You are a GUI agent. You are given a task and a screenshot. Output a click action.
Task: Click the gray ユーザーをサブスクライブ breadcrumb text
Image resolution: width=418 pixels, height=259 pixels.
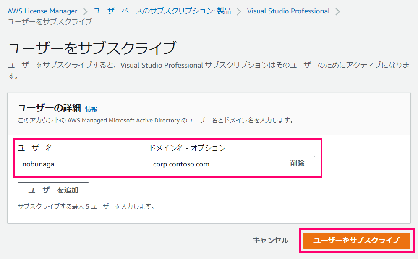point(50,21)
